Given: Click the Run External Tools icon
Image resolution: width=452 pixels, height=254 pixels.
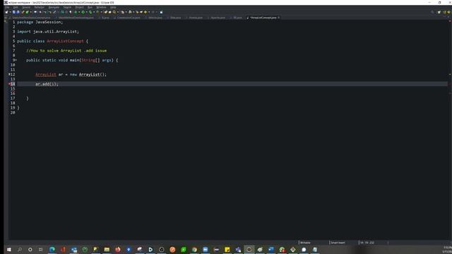Looking at the screenshot, I should pos(97,12).
